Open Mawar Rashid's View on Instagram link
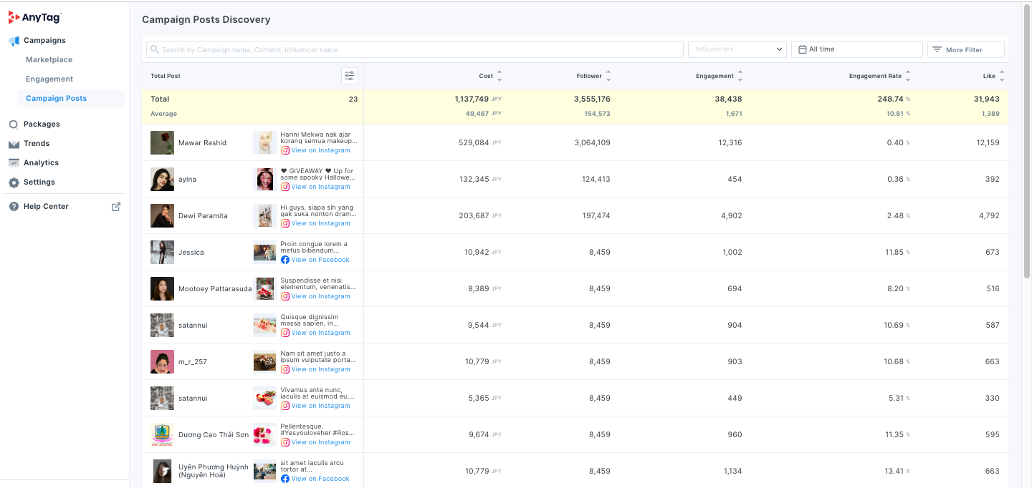Screen dimensions: 1032x488 coord(320,150)
